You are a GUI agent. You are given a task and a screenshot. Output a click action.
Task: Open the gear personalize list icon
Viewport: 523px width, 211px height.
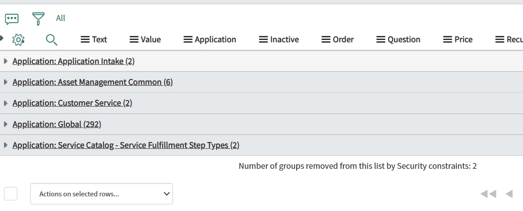coord(18,40)
